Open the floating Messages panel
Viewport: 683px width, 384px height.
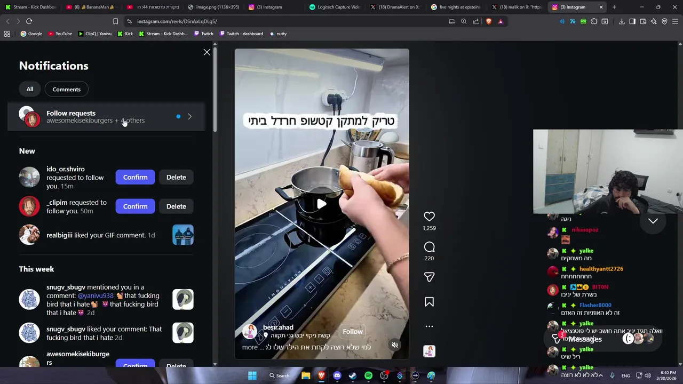604,339
